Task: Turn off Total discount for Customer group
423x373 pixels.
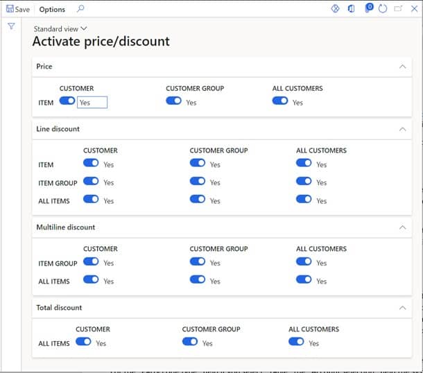Action: click(190, 342)
